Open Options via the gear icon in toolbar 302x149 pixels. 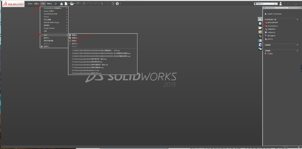pyautogui.click(x=117, y=4)
